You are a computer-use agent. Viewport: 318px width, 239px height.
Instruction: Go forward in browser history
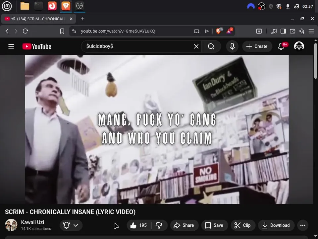coord(16,31)
